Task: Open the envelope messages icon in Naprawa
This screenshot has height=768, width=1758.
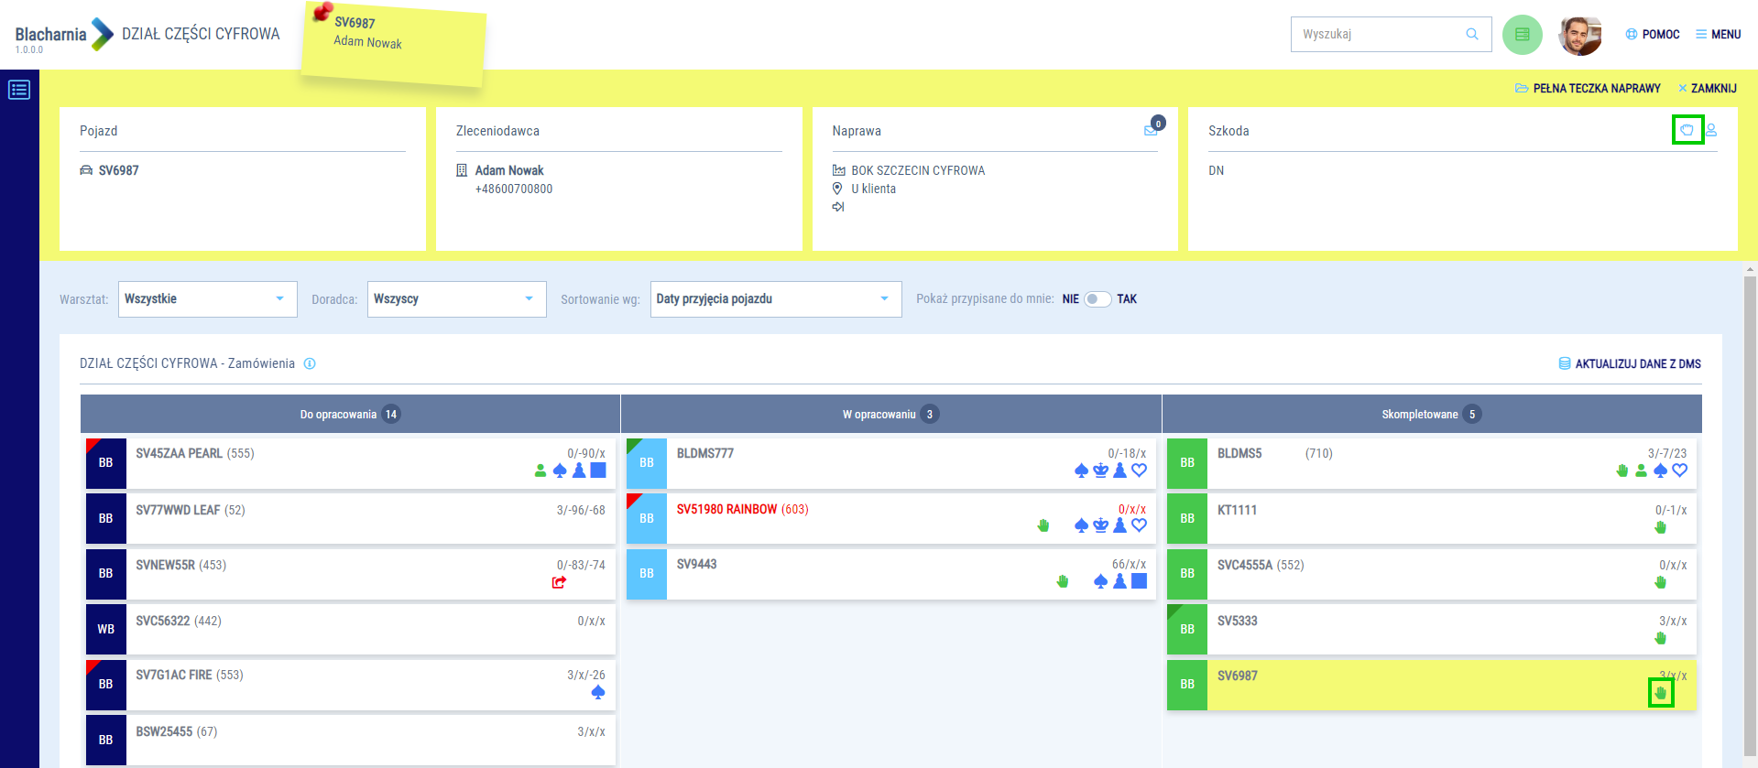Action: click(x=1151, y=130)
